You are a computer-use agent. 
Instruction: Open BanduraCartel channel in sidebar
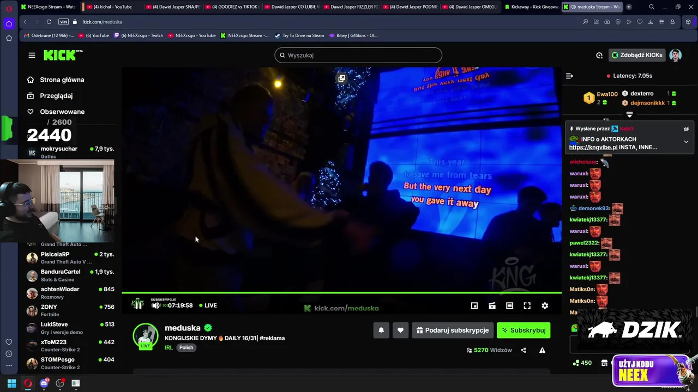[70, 275]
